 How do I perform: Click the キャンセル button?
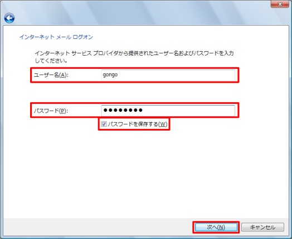(262, 227)
